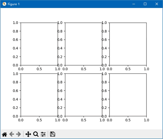Click inside the upper-middle subplot
This screenshot has width=163, height=139.
(83, 44)
